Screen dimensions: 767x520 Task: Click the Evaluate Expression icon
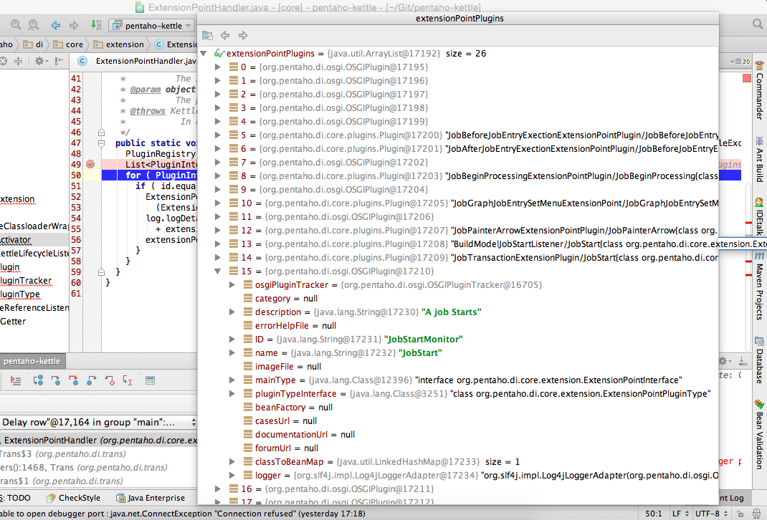[x=150, y=380]
